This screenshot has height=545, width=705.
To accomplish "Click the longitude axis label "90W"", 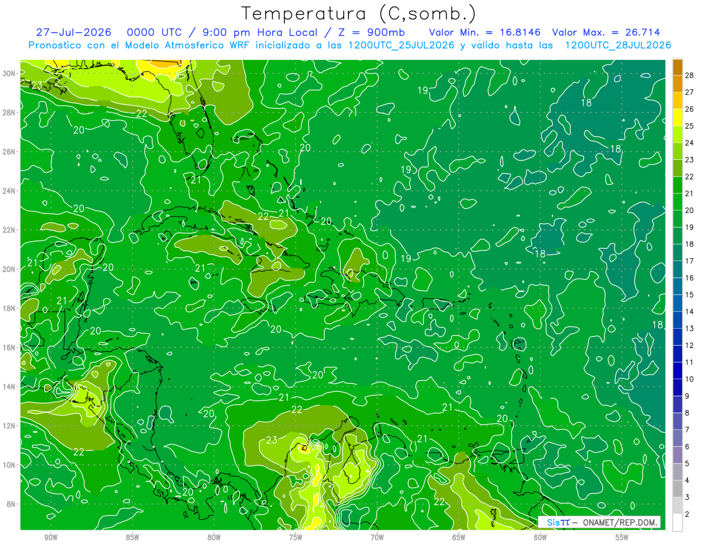I will (x=51, y=538).
